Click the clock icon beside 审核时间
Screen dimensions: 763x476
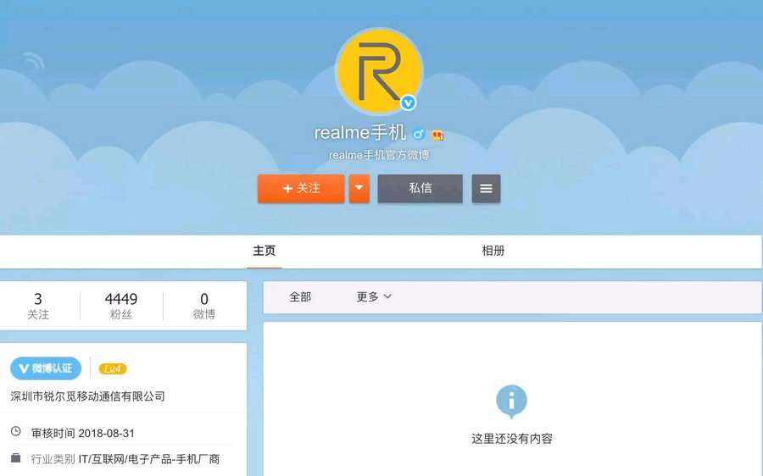pos(16,432)
